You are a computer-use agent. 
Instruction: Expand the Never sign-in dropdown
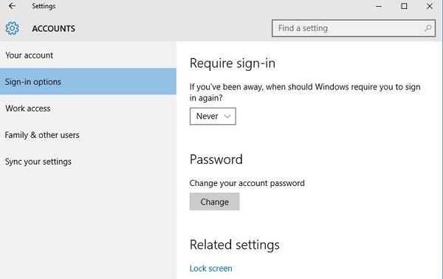pos(213,116)
